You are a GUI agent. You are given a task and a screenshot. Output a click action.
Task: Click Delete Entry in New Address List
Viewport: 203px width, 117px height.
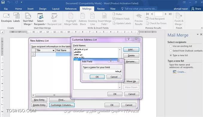pos(39,105)
